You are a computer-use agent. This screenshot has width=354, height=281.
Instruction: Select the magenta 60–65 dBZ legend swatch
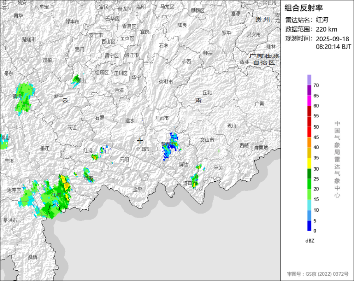(309, 101)
